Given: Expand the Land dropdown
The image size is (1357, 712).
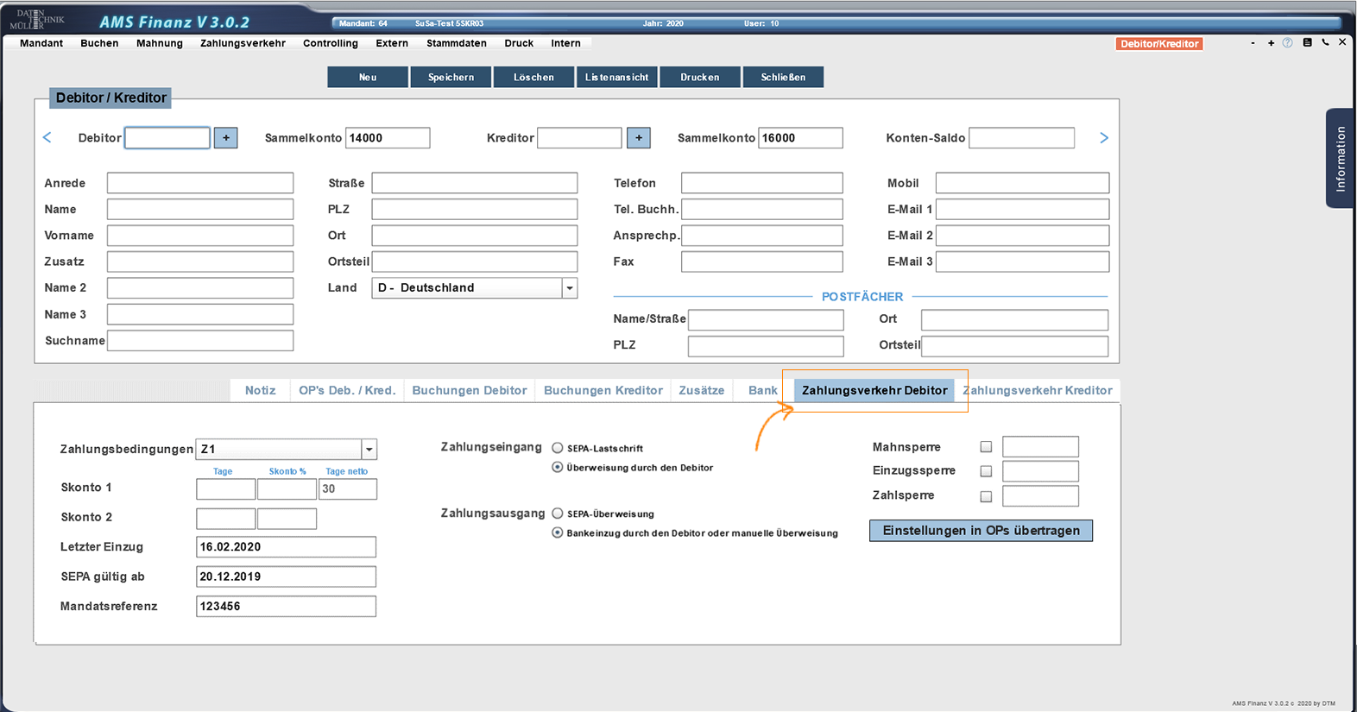Looking at the screenshot, I should pos(569,288).
